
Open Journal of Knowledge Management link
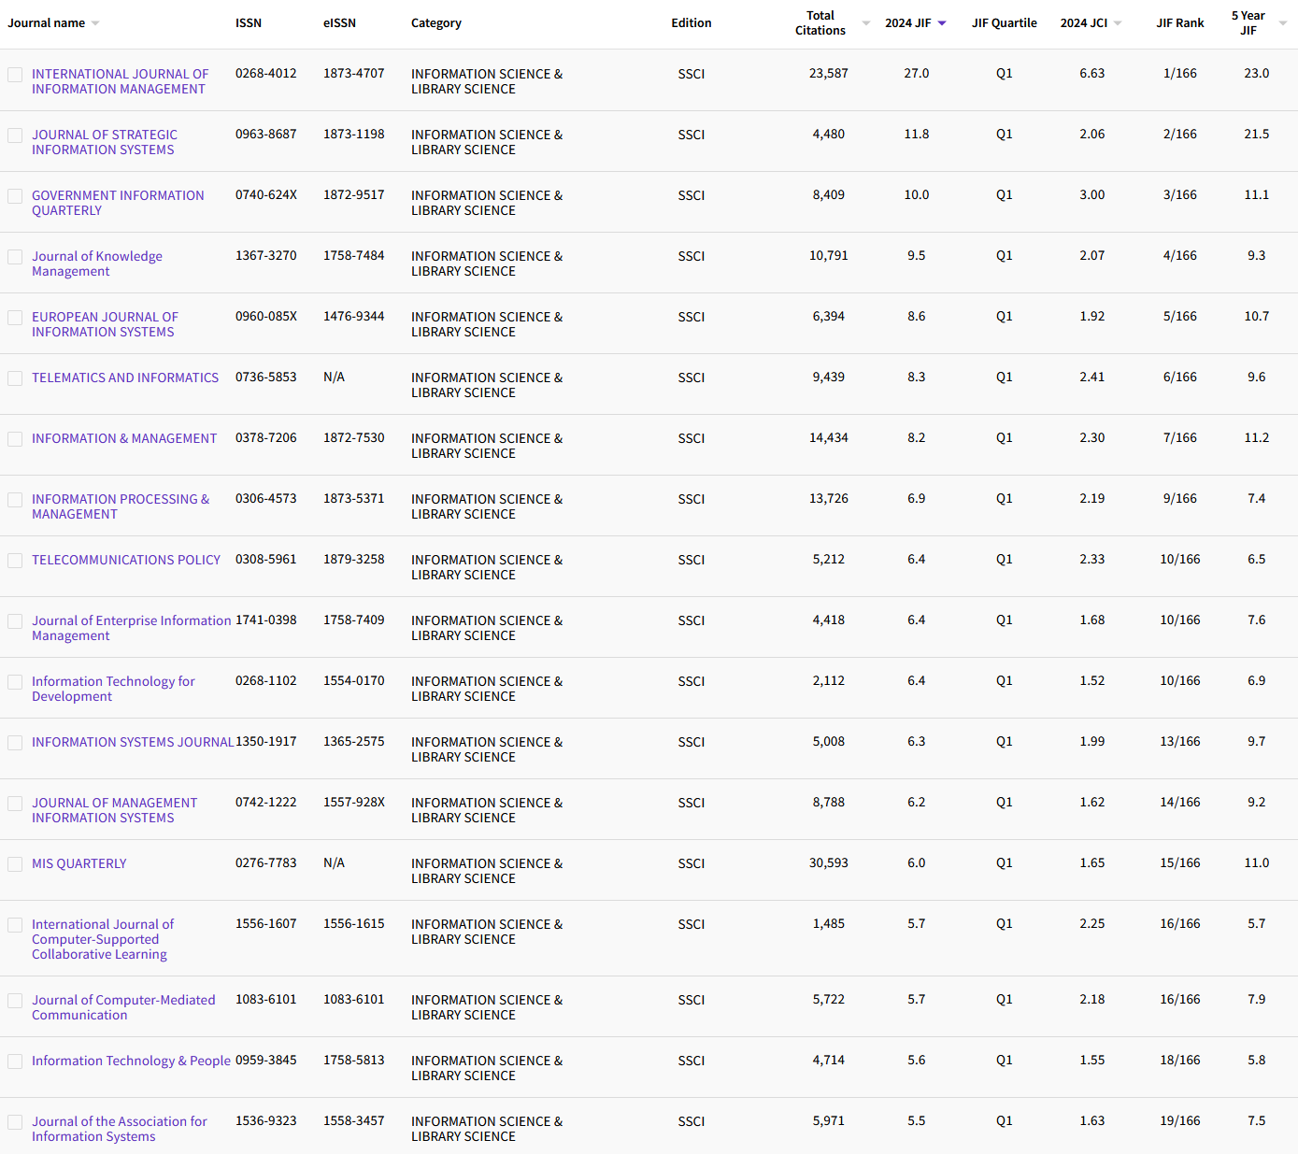tap(97, 264)
